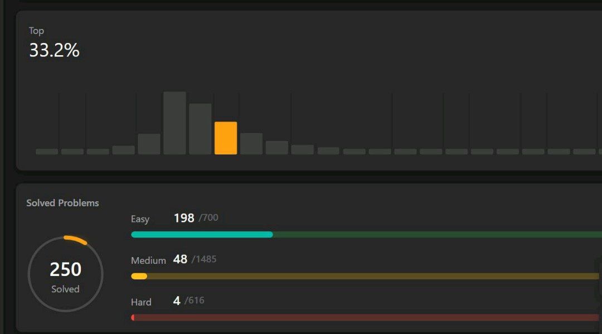Click the /616 hard problems total

195,301
